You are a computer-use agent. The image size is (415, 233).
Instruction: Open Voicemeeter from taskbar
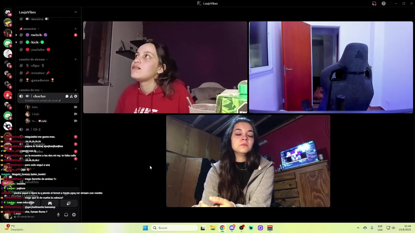(x=270, y=228)
